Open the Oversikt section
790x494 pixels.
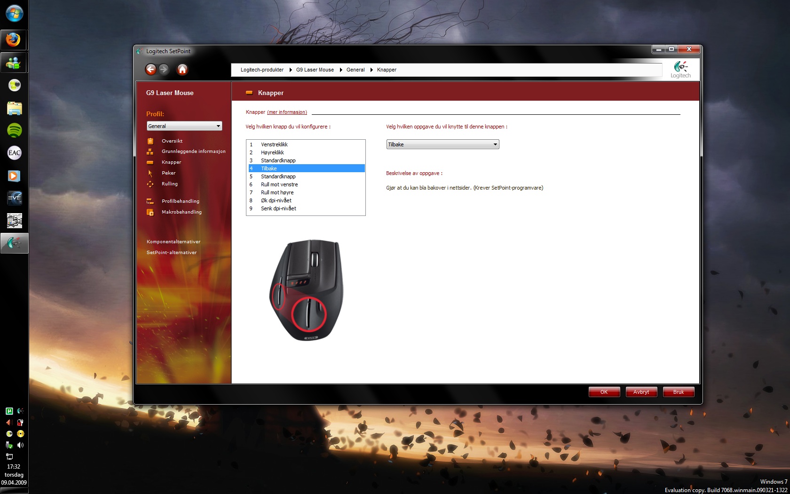(172, 141)
